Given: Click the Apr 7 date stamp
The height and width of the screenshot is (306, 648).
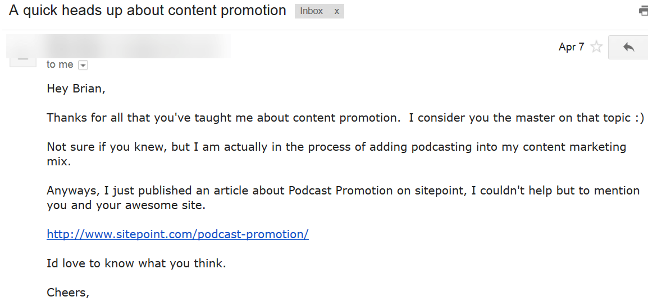Looking at the screenshot, I should click(x=572, y=47).
